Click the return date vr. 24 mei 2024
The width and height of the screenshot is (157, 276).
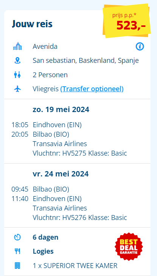[x=61, y=174]
